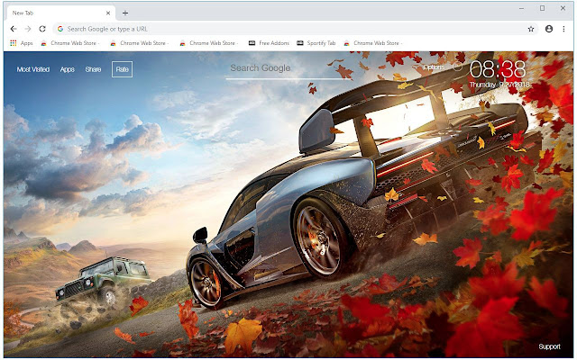
Task: Open the Apps grid bookmark in bookmarks bar
Action: pyautogui.click(x=22, y=43)
